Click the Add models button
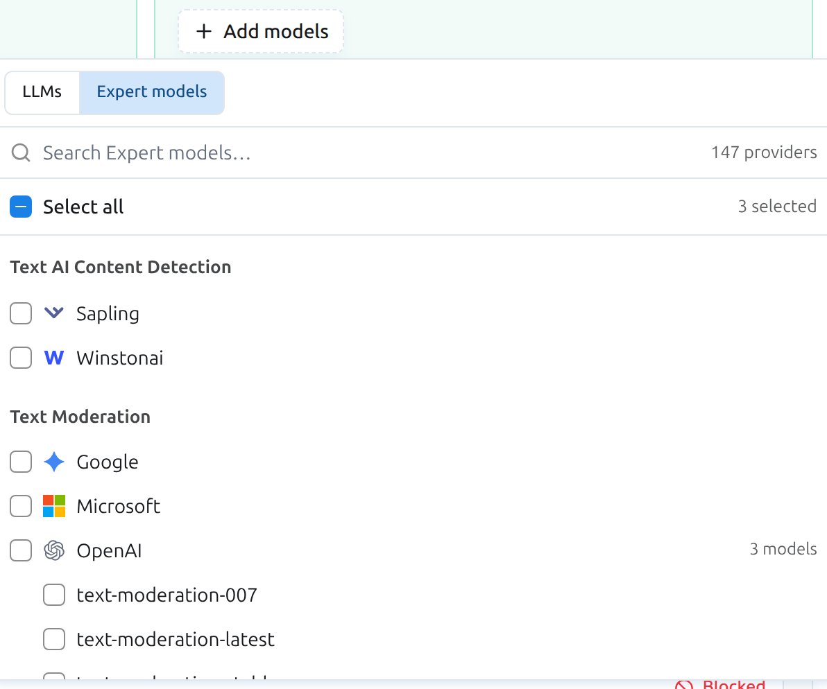The height and width of the screenshot is (689, 827). tap(261, 31)
